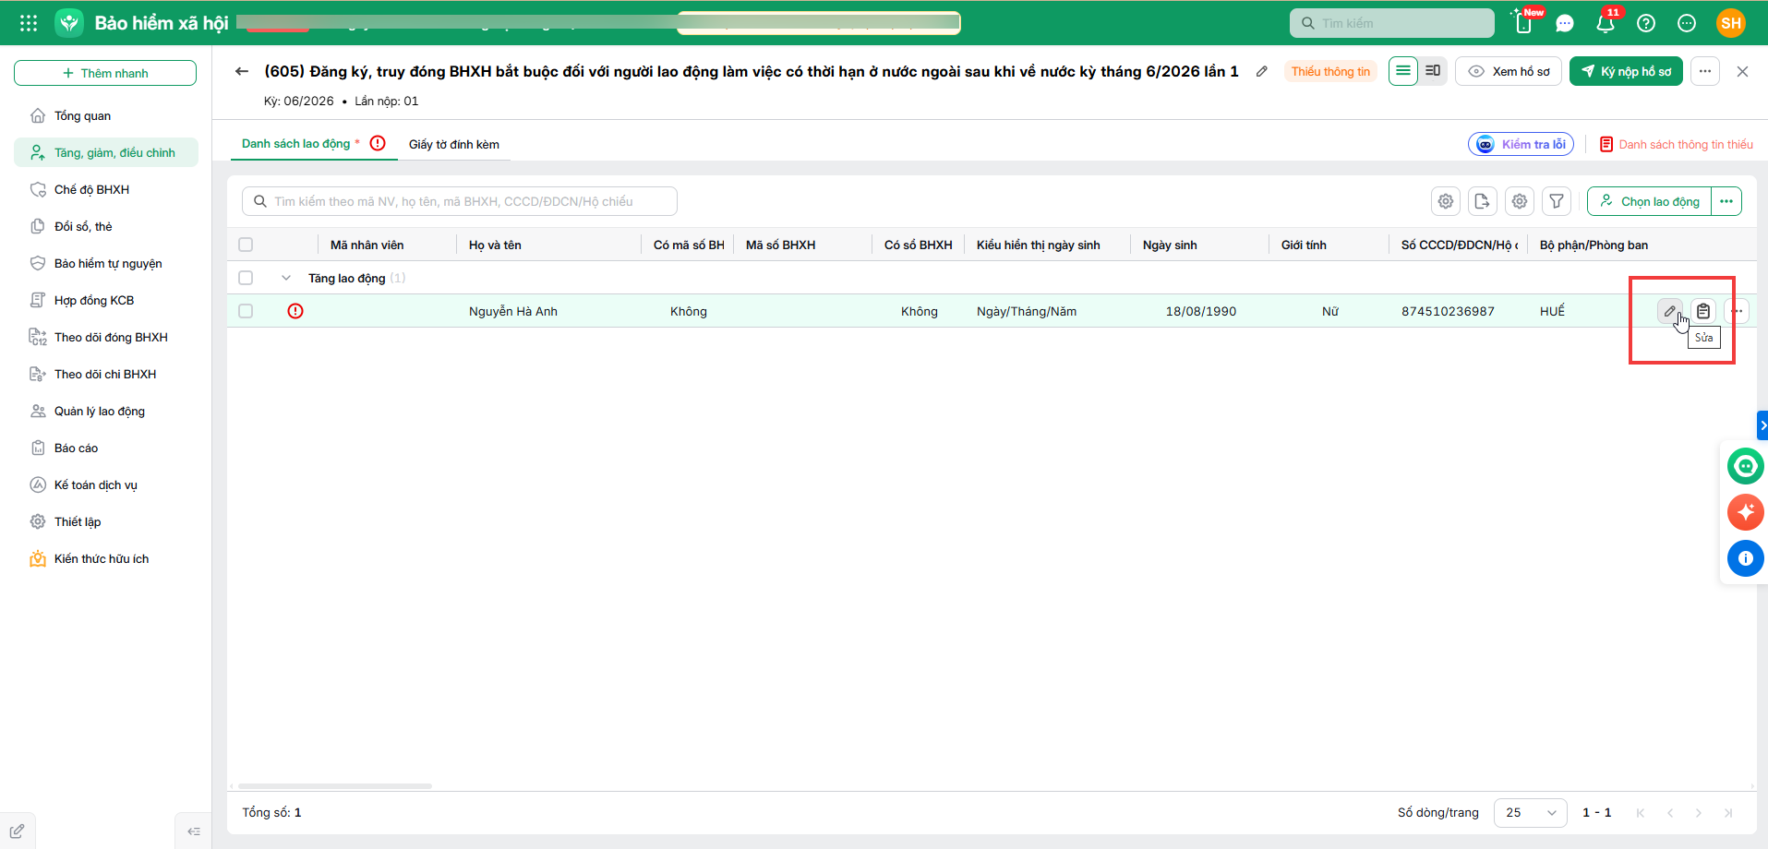Screen dimensions: 1768x849
Task: Open the chat messages icon
Action: tap(1565, 23)
